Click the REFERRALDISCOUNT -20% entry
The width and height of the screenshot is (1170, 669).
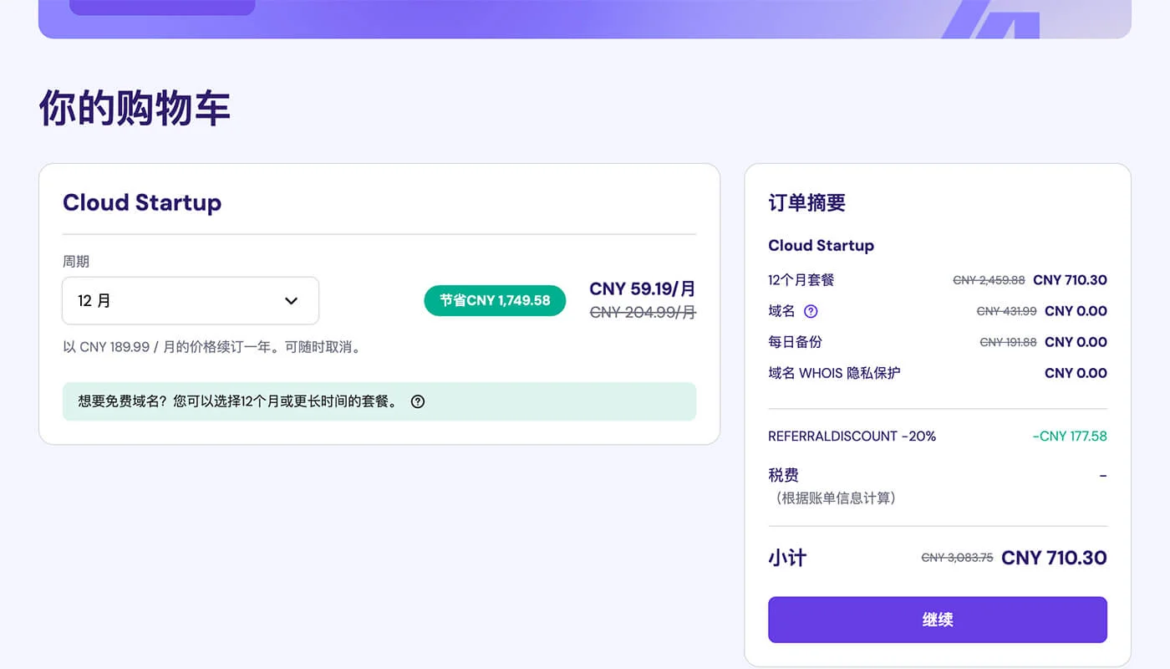coord(852,436)
